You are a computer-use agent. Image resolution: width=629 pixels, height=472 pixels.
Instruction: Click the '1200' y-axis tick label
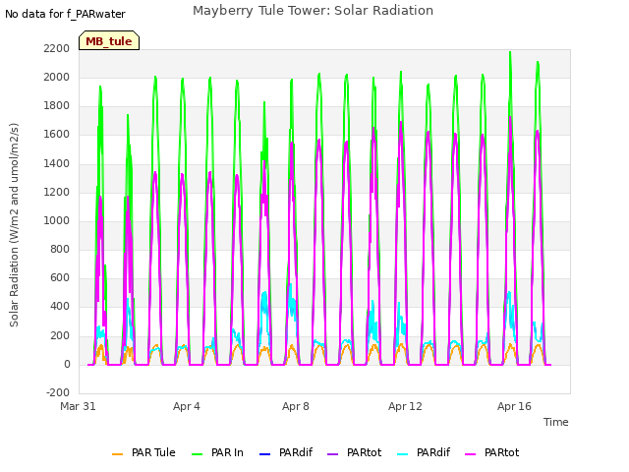(57, 193)
